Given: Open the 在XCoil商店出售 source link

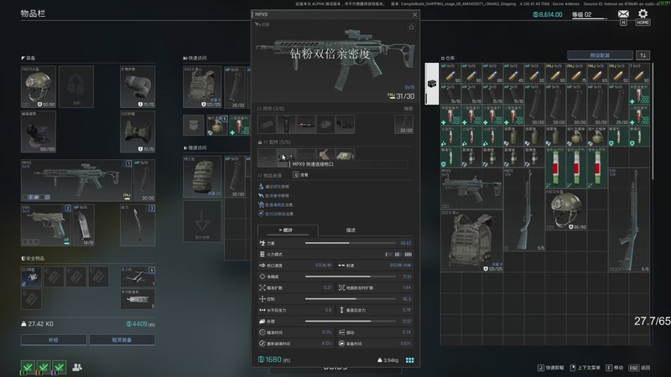Looking at the screenshot, I should (x=276, y=214).
